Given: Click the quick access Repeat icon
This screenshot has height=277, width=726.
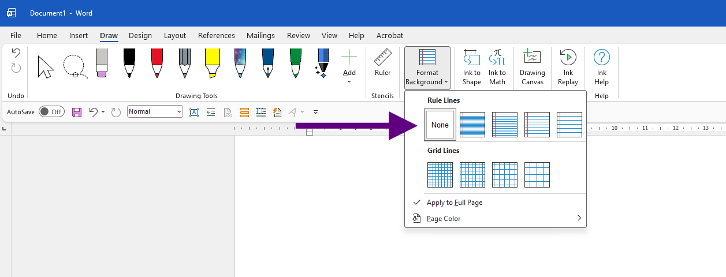Looking at the screenshot, I should click(x=116, y=112).
